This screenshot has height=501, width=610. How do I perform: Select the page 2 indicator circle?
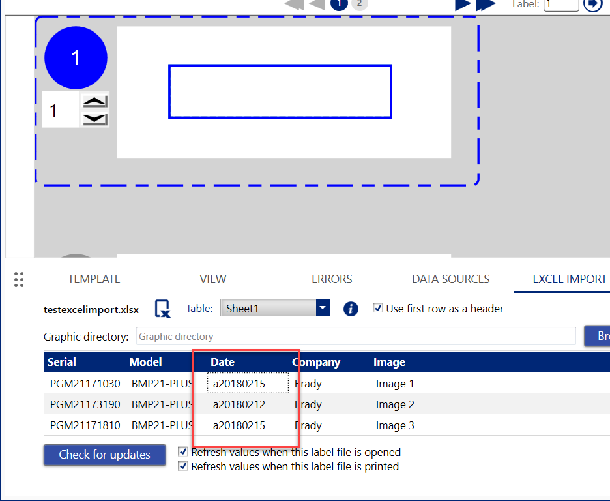(359, 4)
